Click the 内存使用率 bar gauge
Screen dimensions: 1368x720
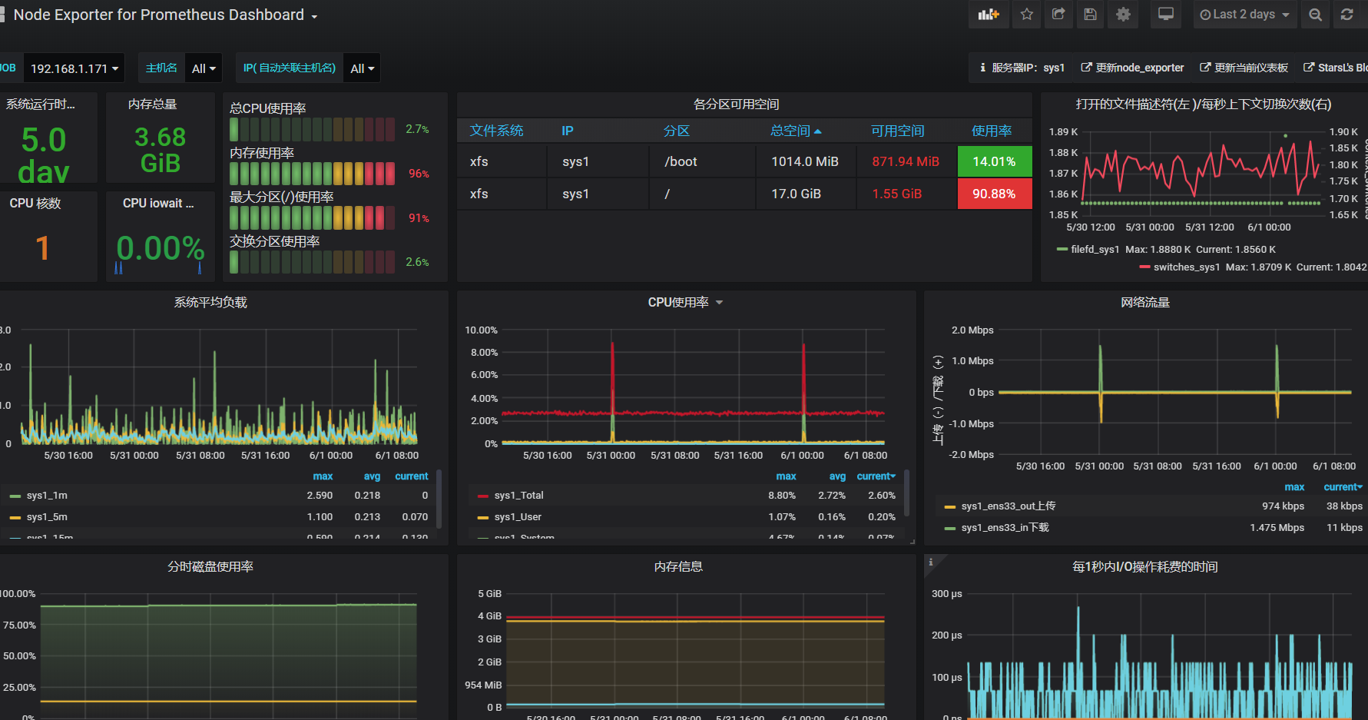pos(313,174)
